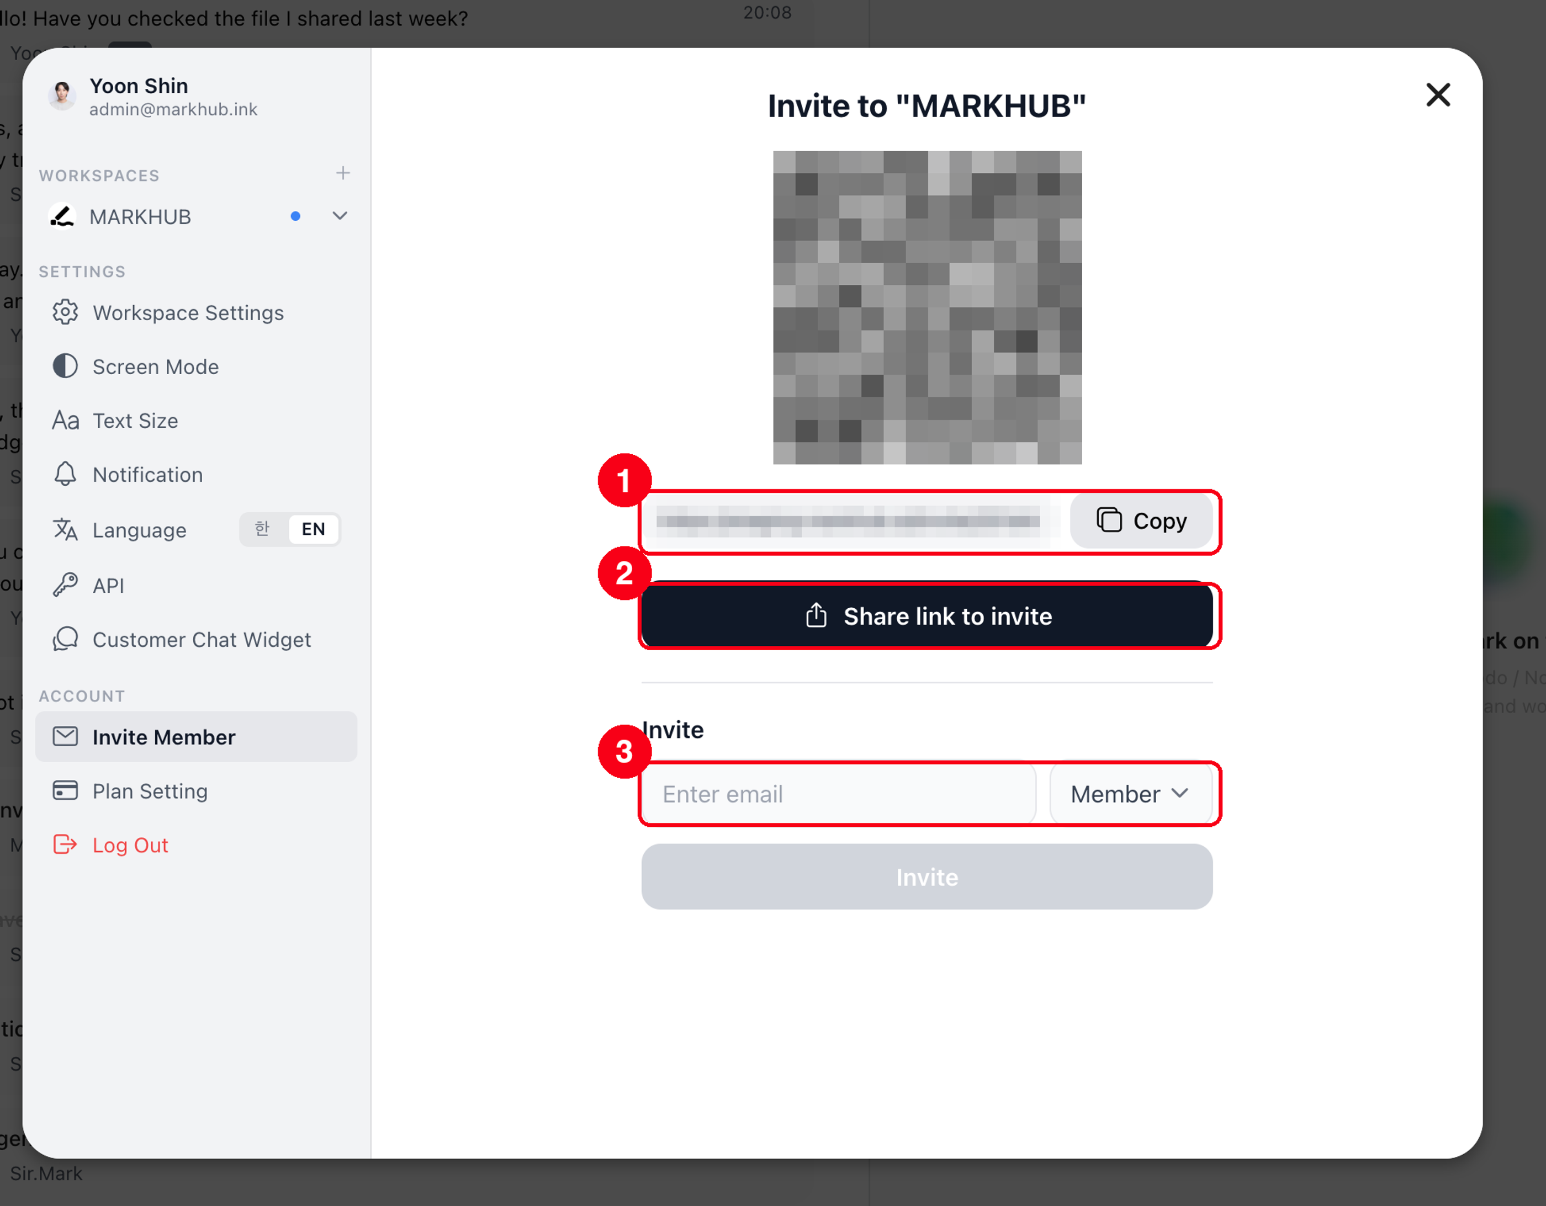1546x1206 pixels.
Task: Click the grey Invite submit button
Action: pyautogui.click(x=926, y=876)
